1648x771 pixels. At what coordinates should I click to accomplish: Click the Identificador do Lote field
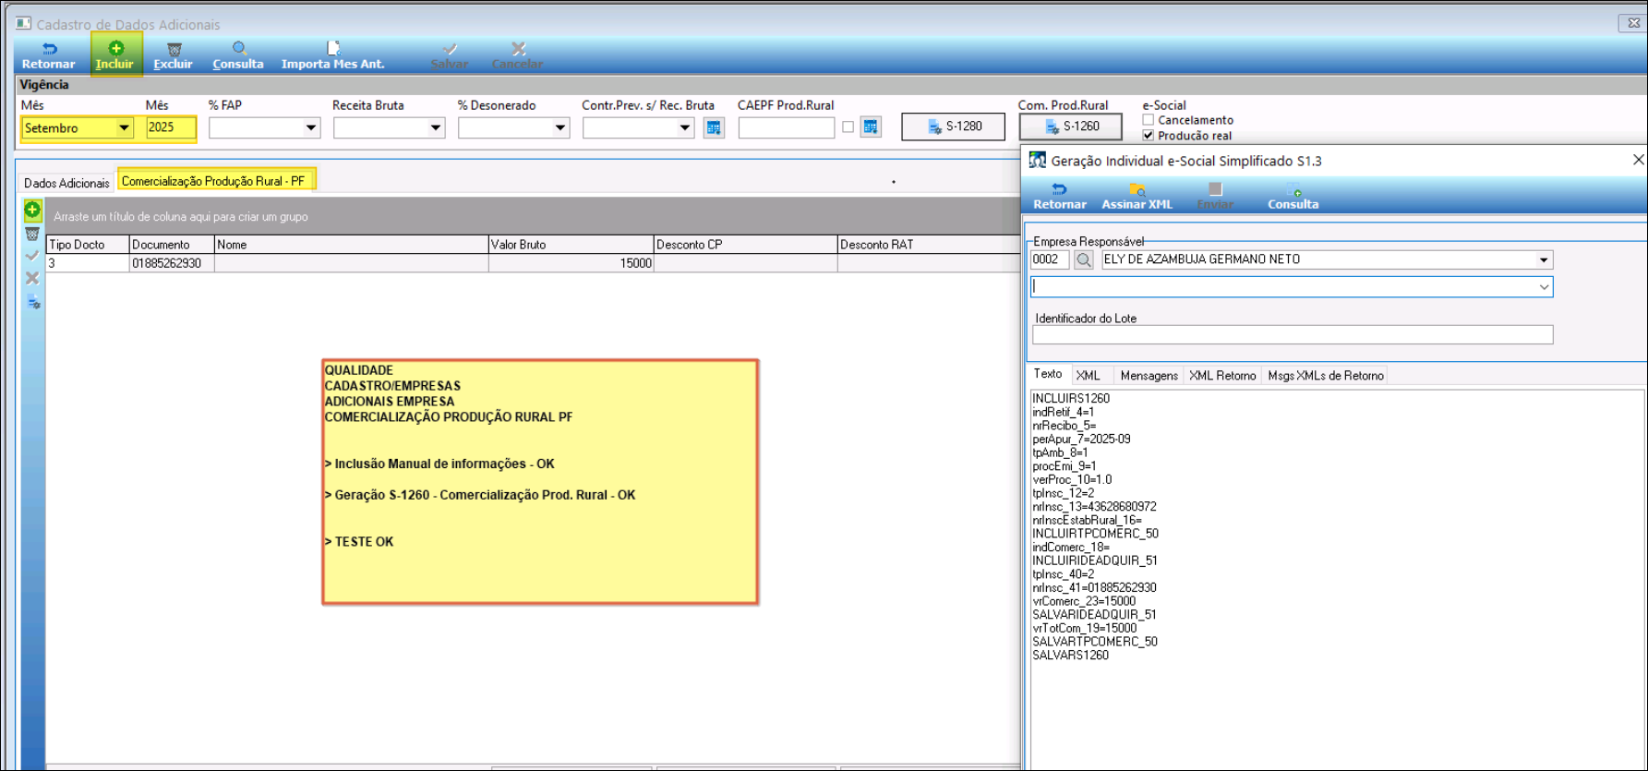point(1292,335)
